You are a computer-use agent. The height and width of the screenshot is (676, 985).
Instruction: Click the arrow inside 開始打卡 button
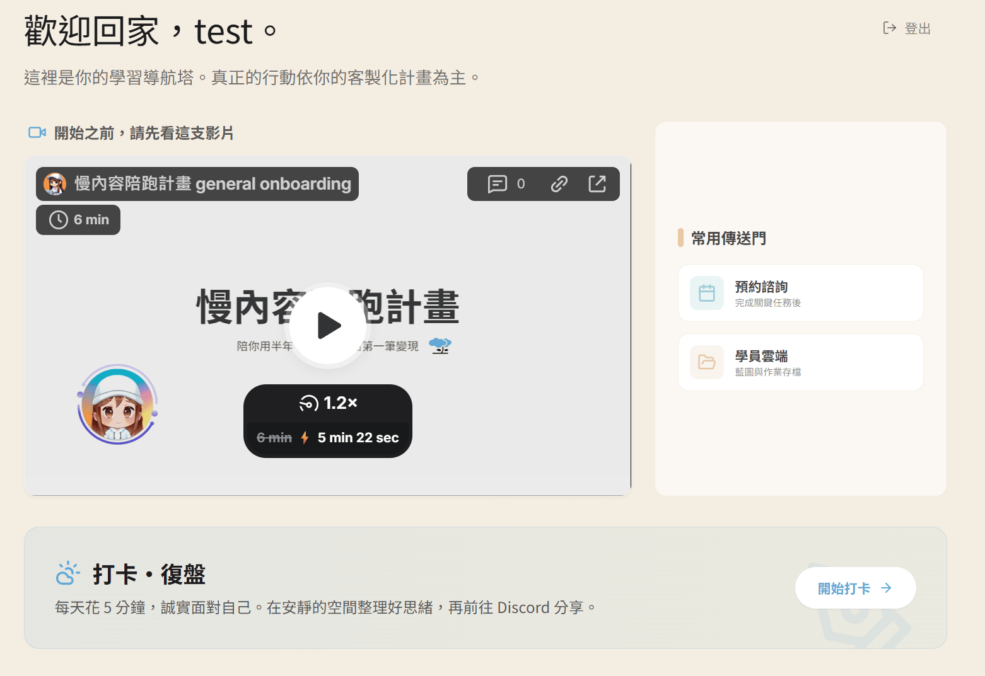pyautogui.click(x=887, y=588)
